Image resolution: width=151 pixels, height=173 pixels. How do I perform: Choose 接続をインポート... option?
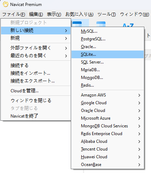tap(36, 73)
